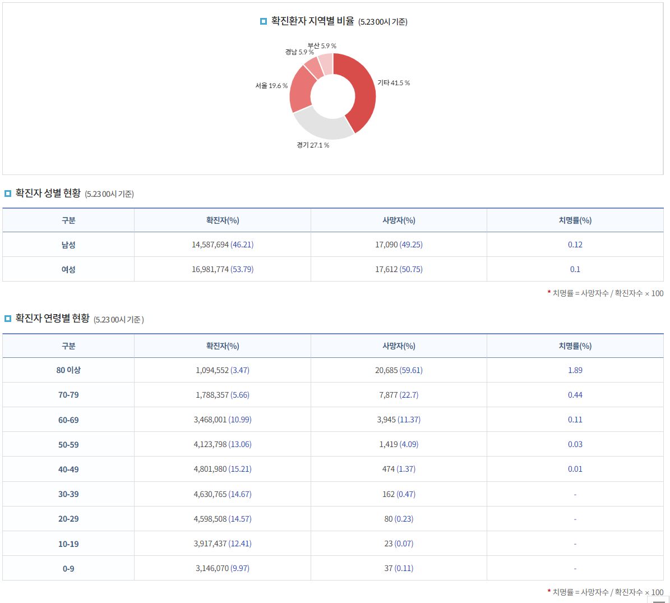670x603 pixels.
Task: Click the fatality formula note under age table
Action: click(x=605, y=592)
